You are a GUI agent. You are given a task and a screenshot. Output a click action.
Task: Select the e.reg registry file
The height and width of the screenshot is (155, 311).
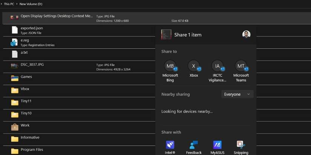click(x=25, y=40)
